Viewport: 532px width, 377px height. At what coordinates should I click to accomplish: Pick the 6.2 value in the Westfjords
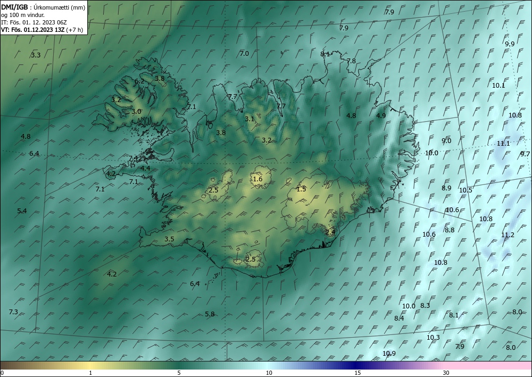coord(139,81)
